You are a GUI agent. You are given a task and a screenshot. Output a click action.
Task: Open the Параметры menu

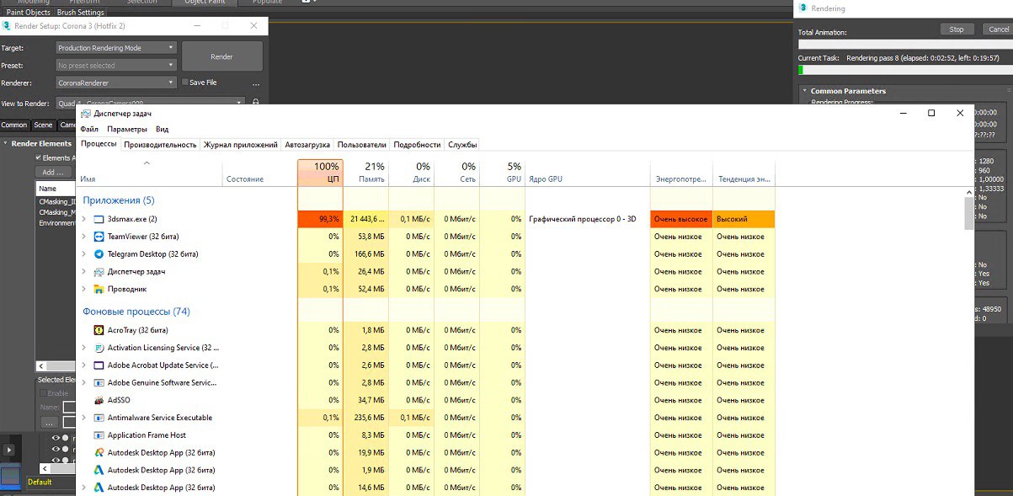pyautogui.click(x=127, y=129)
